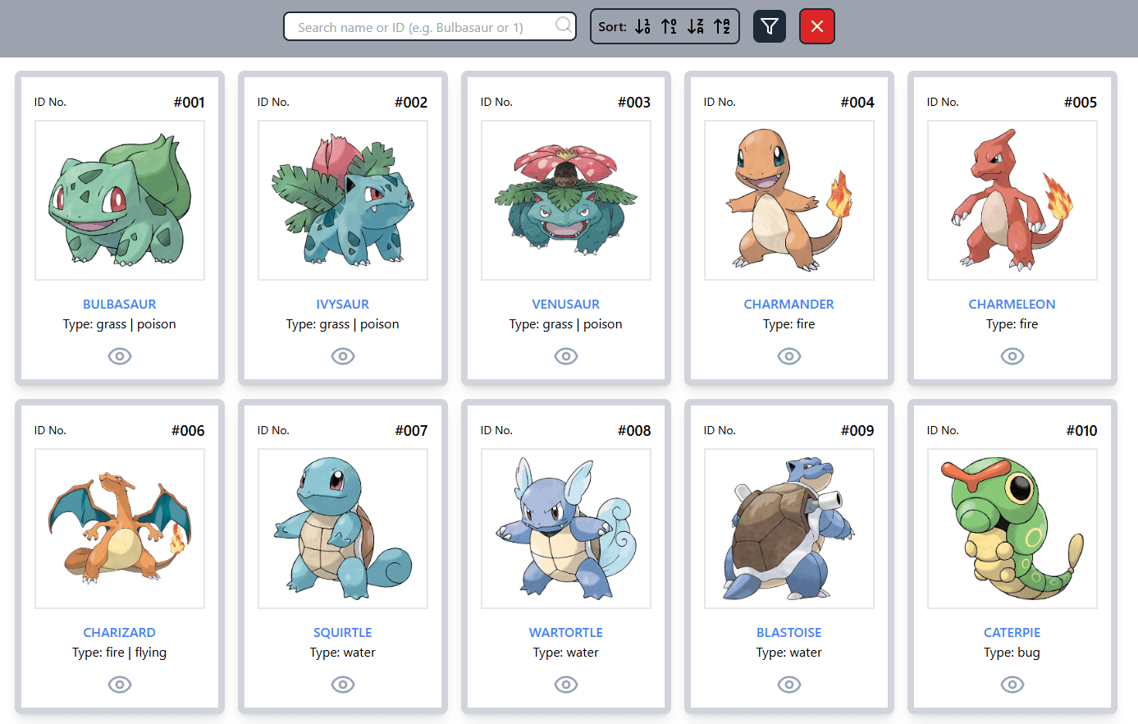
Task: Sort names using the Z-A down-arrow icon
Action: pos(696,26)
